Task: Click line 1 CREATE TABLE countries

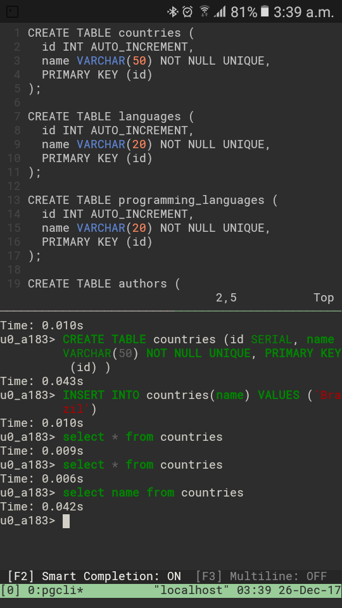Action: coord(110,33)
